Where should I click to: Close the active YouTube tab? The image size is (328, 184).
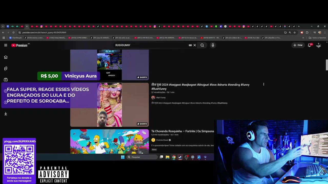tap(27, 26)
